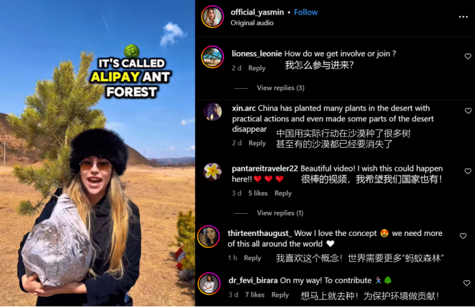Like pantareitraveler22's comment heart icon
This screenshot has height=307, width=475.
pos(468,171)
